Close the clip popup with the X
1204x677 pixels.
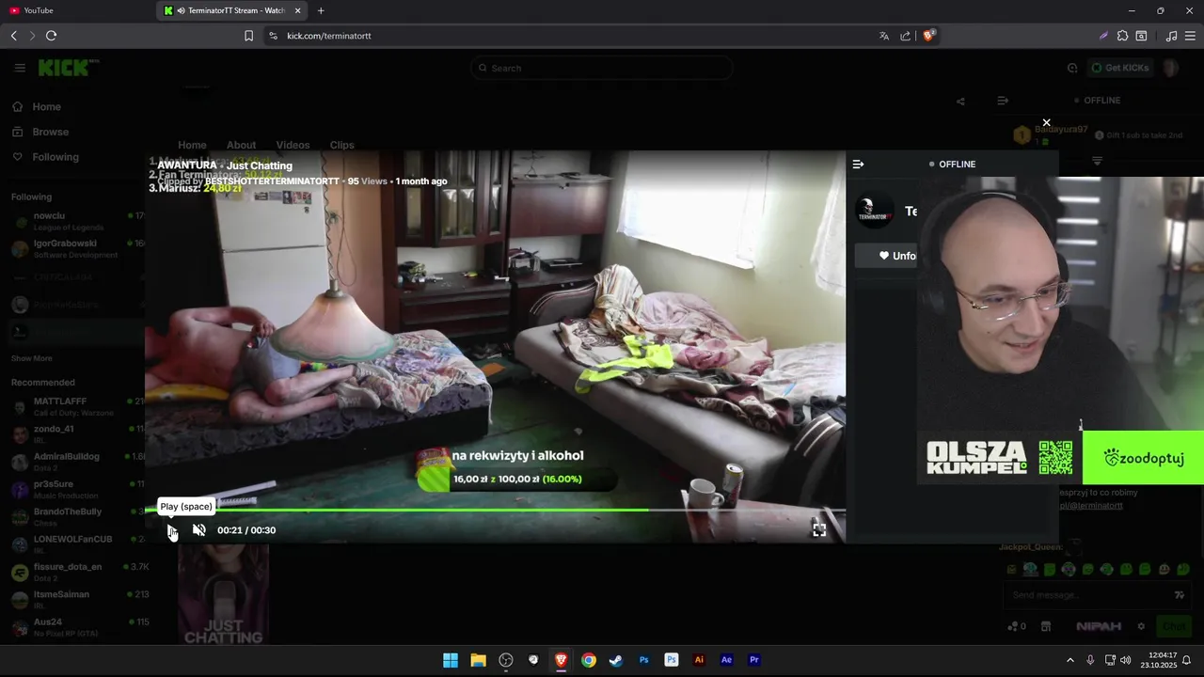click(x=1046, y=122)
